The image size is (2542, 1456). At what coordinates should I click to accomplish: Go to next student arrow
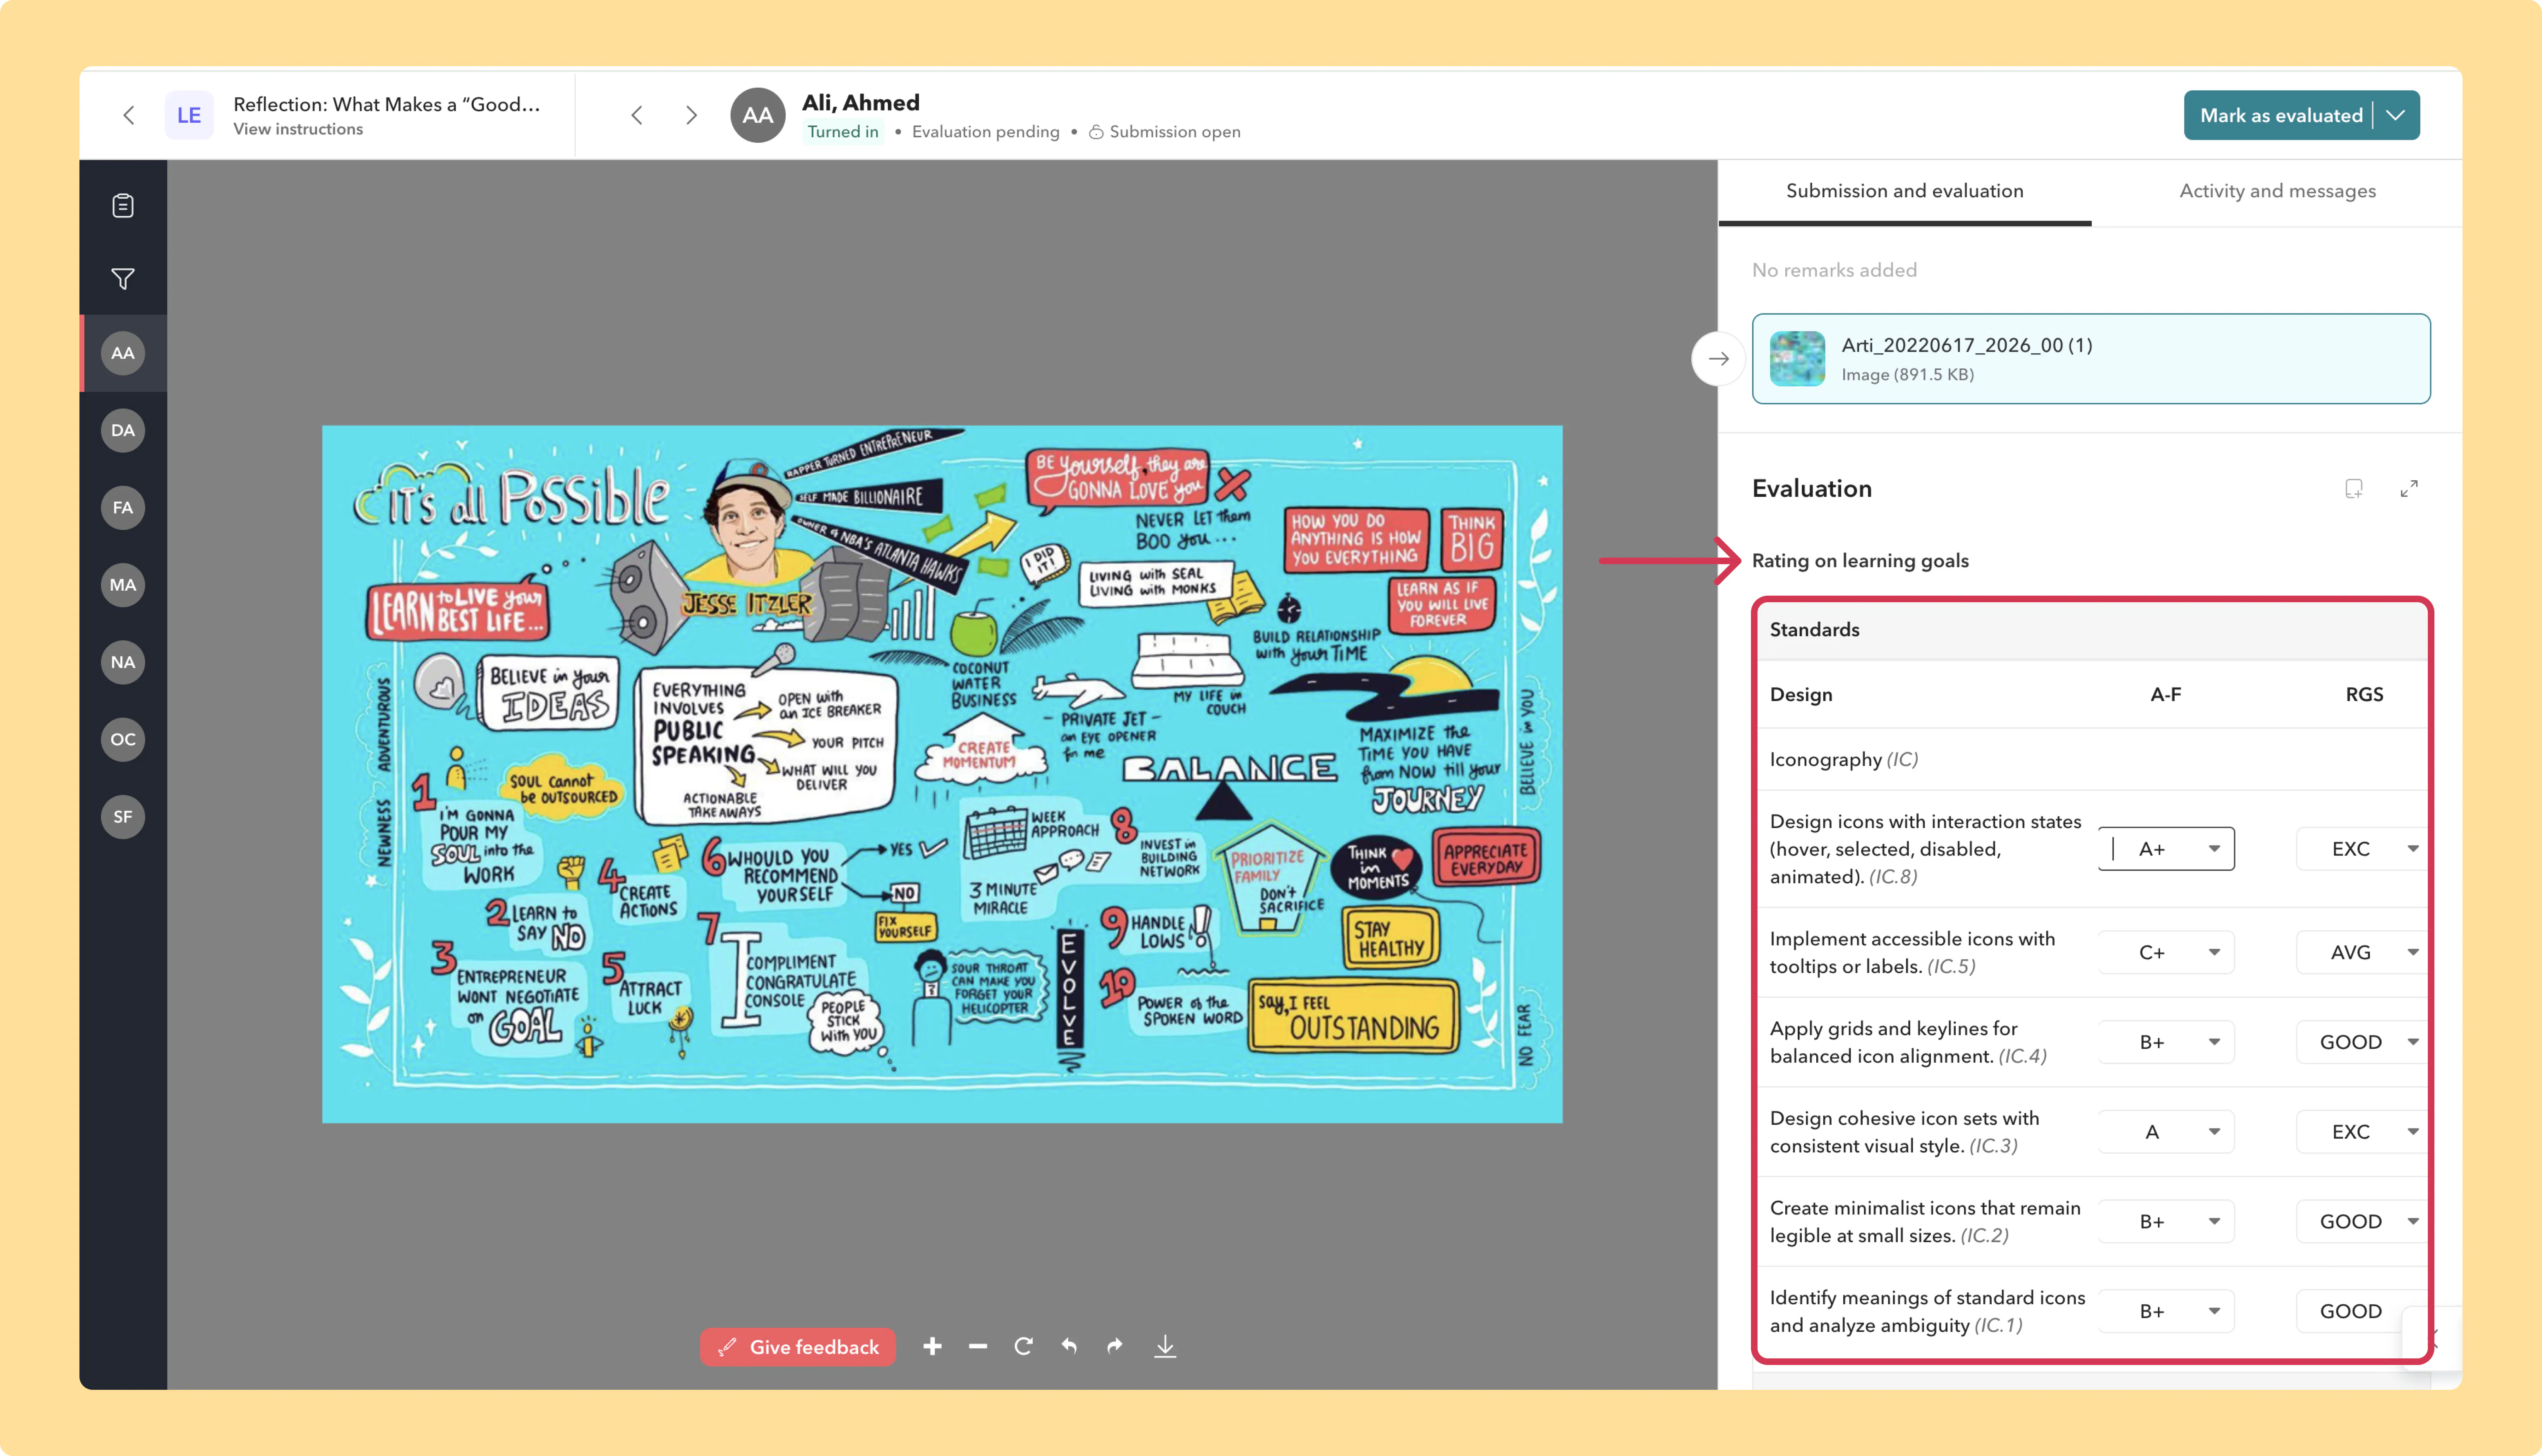point(691,115)
